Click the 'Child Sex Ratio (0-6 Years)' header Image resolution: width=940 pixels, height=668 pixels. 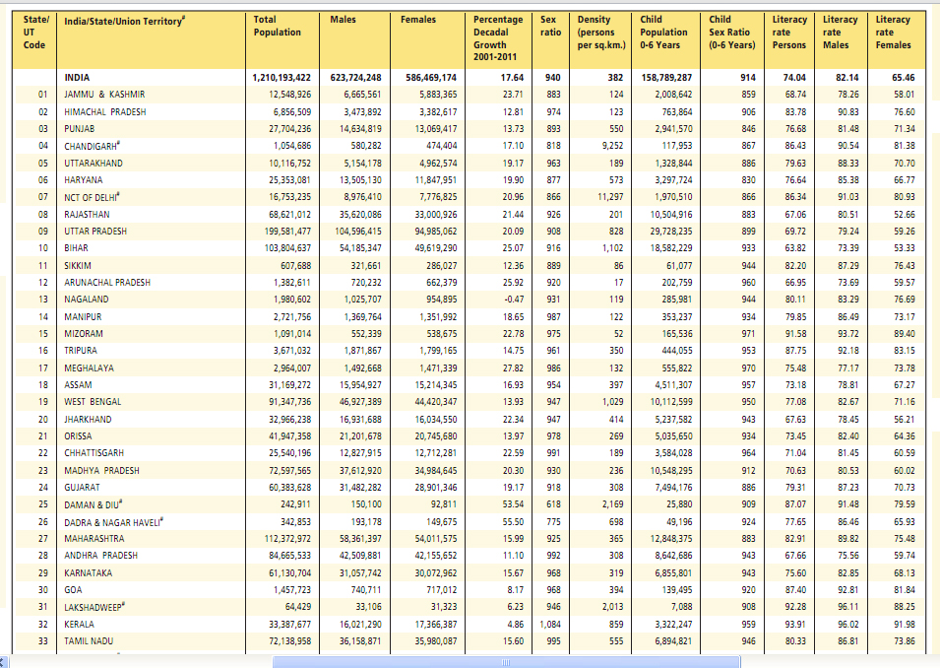[732, 32]
